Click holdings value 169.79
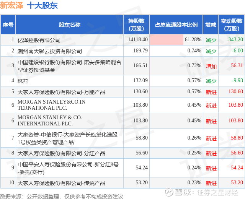The image size is (245, 200). [x=140, y=50]
